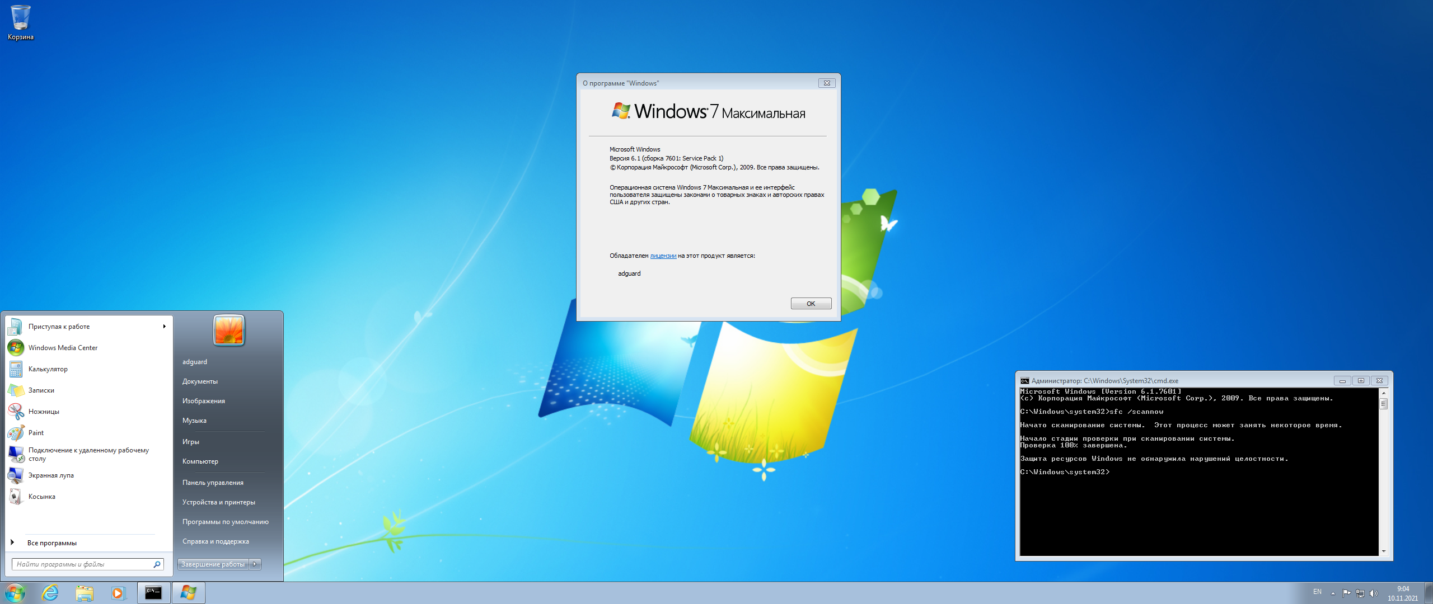Click the cmd.exe title bar system icon
This screenshot has height=604, width=1433.
pyautogui.click(x=1025, y=381)
